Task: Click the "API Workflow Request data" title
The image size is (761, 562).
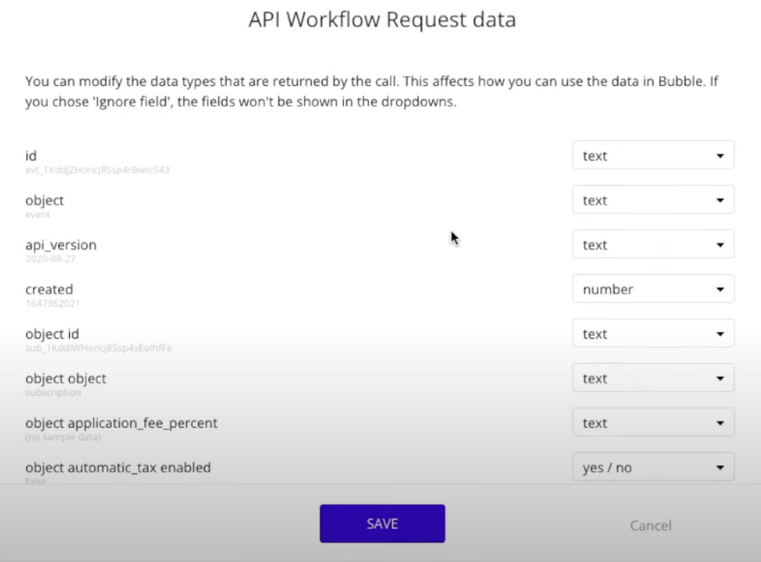Action: 380,20
